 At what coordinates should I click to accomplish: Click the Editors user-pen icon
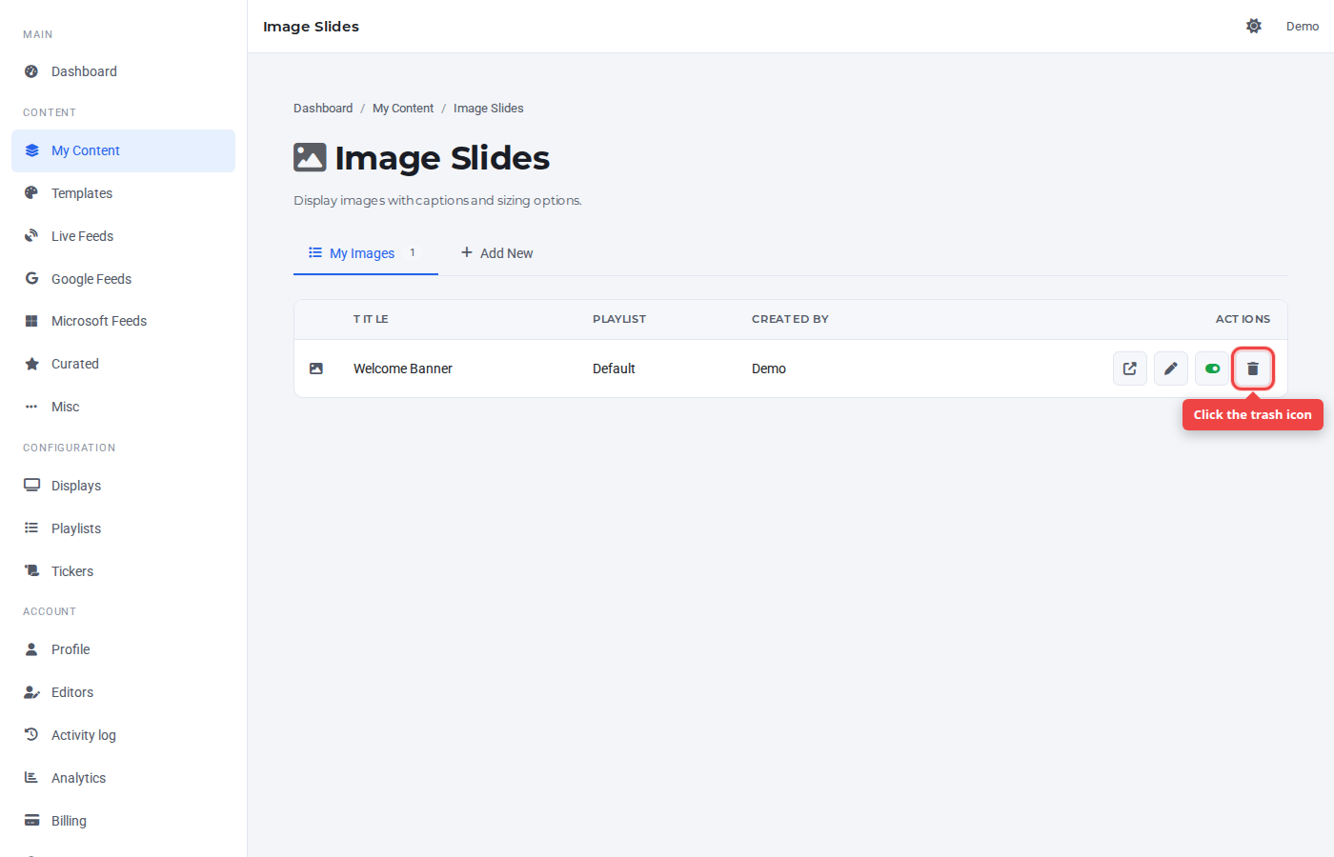(31, 692)
